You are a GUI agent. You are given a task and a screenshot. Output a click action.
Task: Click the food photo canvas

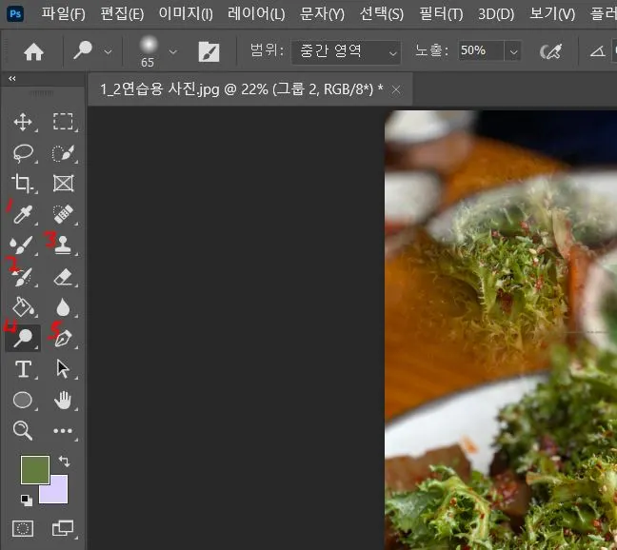coord(501,330)
